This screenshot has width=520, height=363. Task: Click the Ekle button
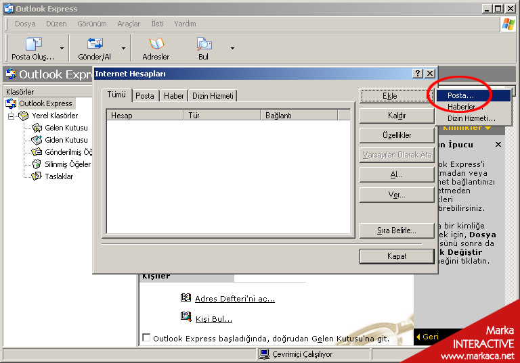click(x=397, y=96)
